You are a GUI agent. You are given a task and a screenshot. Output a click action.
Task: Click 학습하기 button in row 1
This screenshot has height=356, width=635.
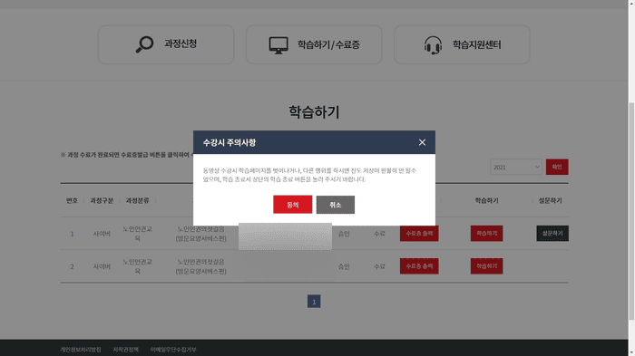point(486,234)
